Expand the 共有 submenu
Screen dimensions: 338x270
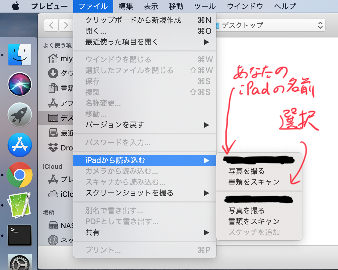145,232
